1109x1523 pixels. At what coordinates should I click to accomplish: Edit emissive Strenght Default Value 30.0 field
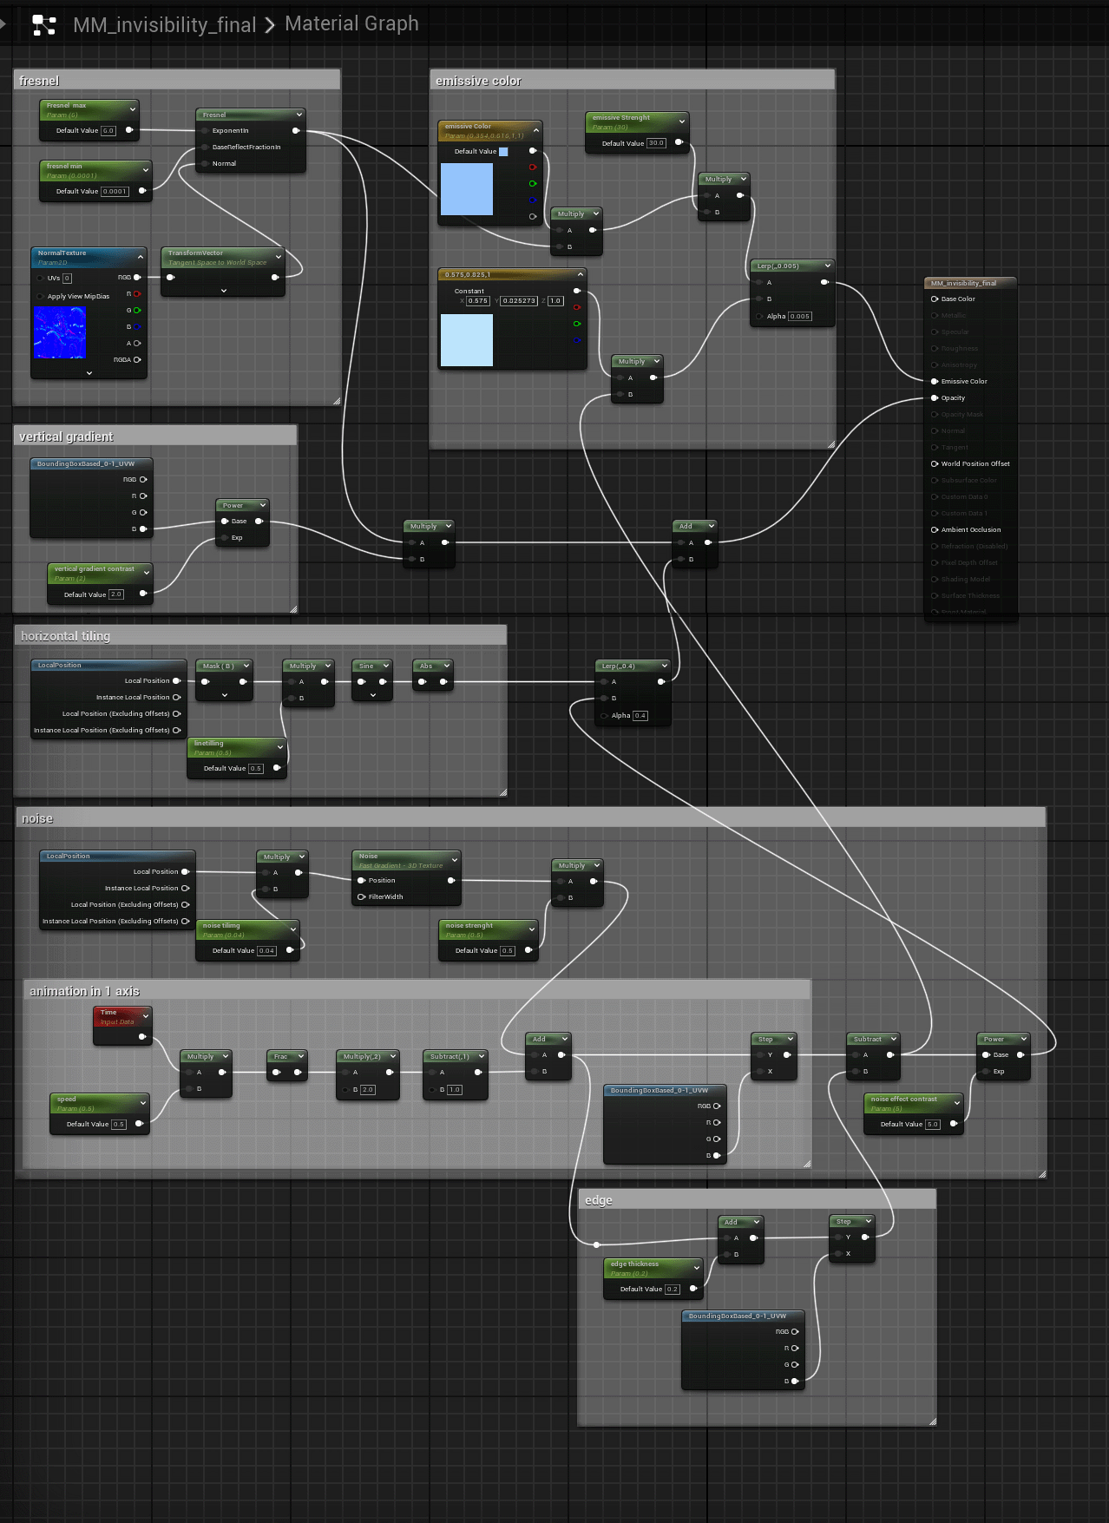(x=656, y=143)
